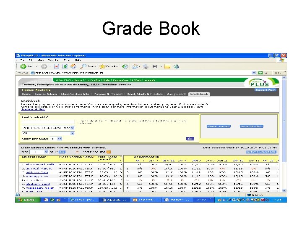Click the browser address bar URL
Screen dimensions: 302x227
69,73
